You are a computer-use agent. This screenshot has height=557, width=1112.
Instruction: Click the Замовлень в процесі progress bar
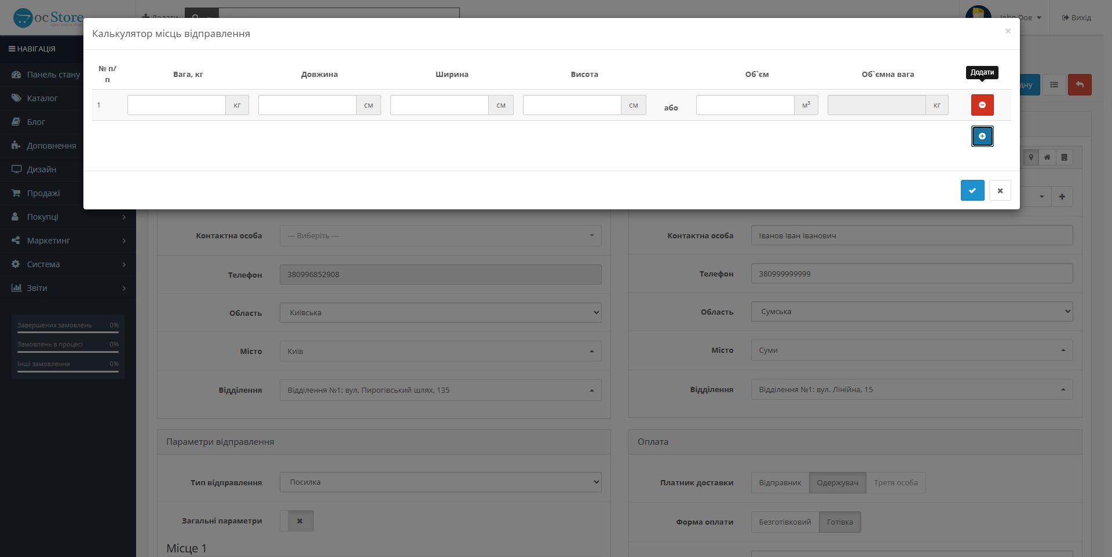coord(68,352)
